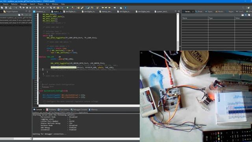Open the Project menu
The width and height of the screenshot is (252, 142).
40,4
